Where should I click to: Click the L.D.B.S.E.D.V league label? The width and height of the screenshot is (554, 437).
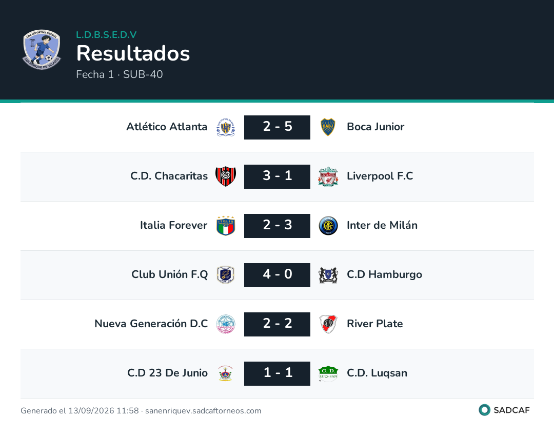[x=106, y=34]
